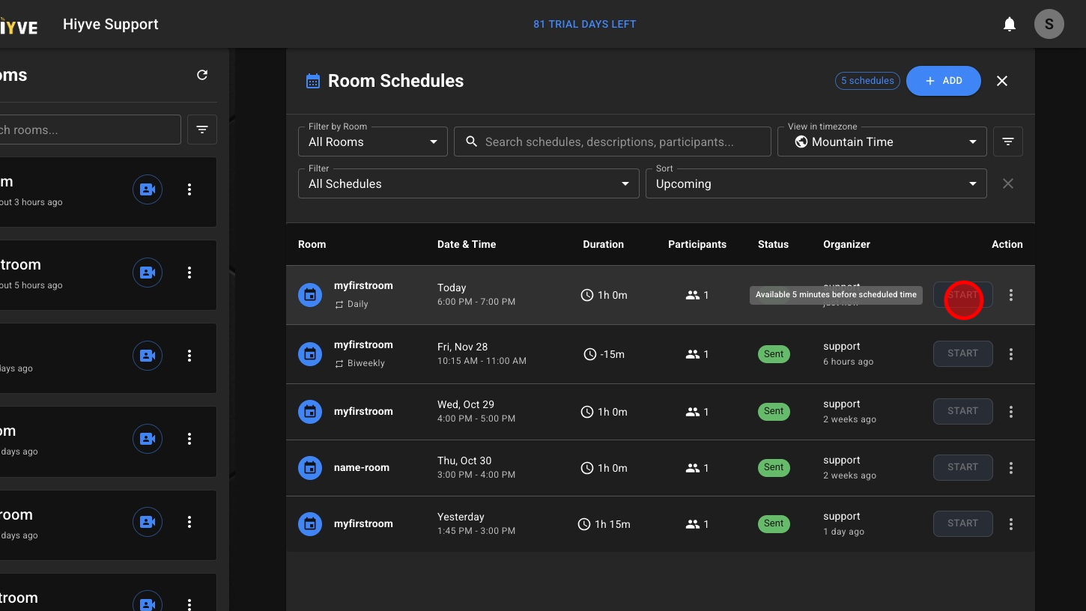Screen dimensions: 1086x611
Task: Open three-dot menu on second room card
Action: [x=189, y=273]
